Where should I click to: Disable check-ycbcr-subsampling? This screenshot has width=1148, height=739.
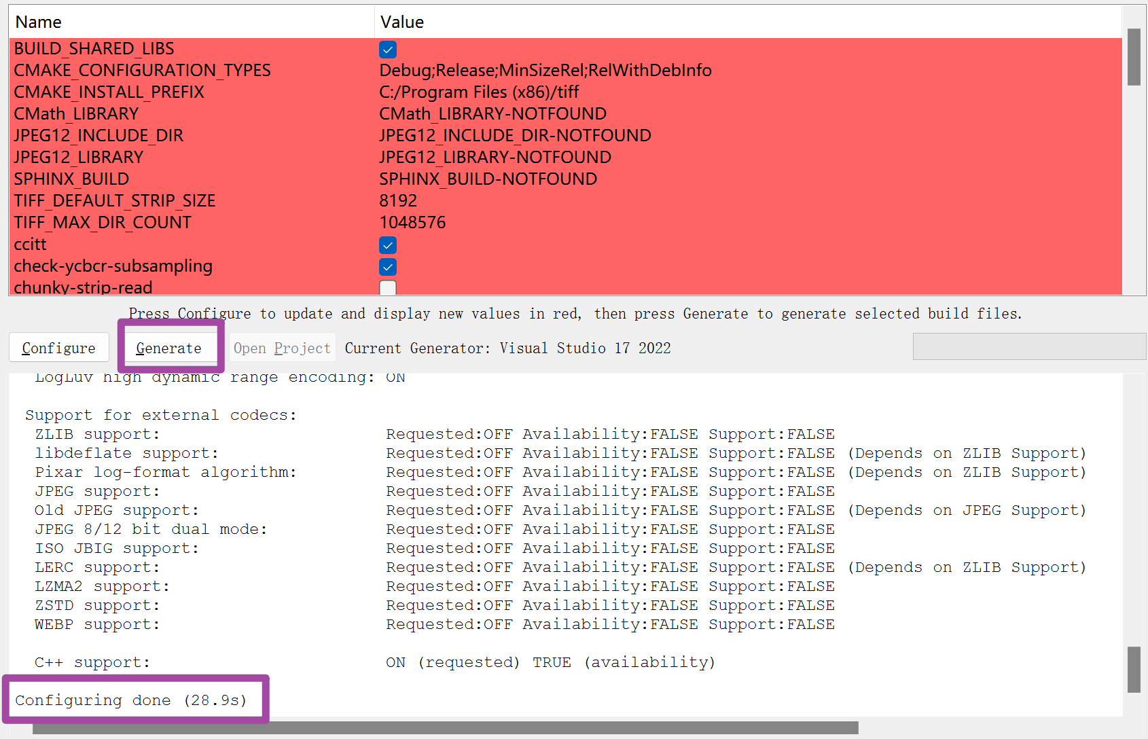387,267
